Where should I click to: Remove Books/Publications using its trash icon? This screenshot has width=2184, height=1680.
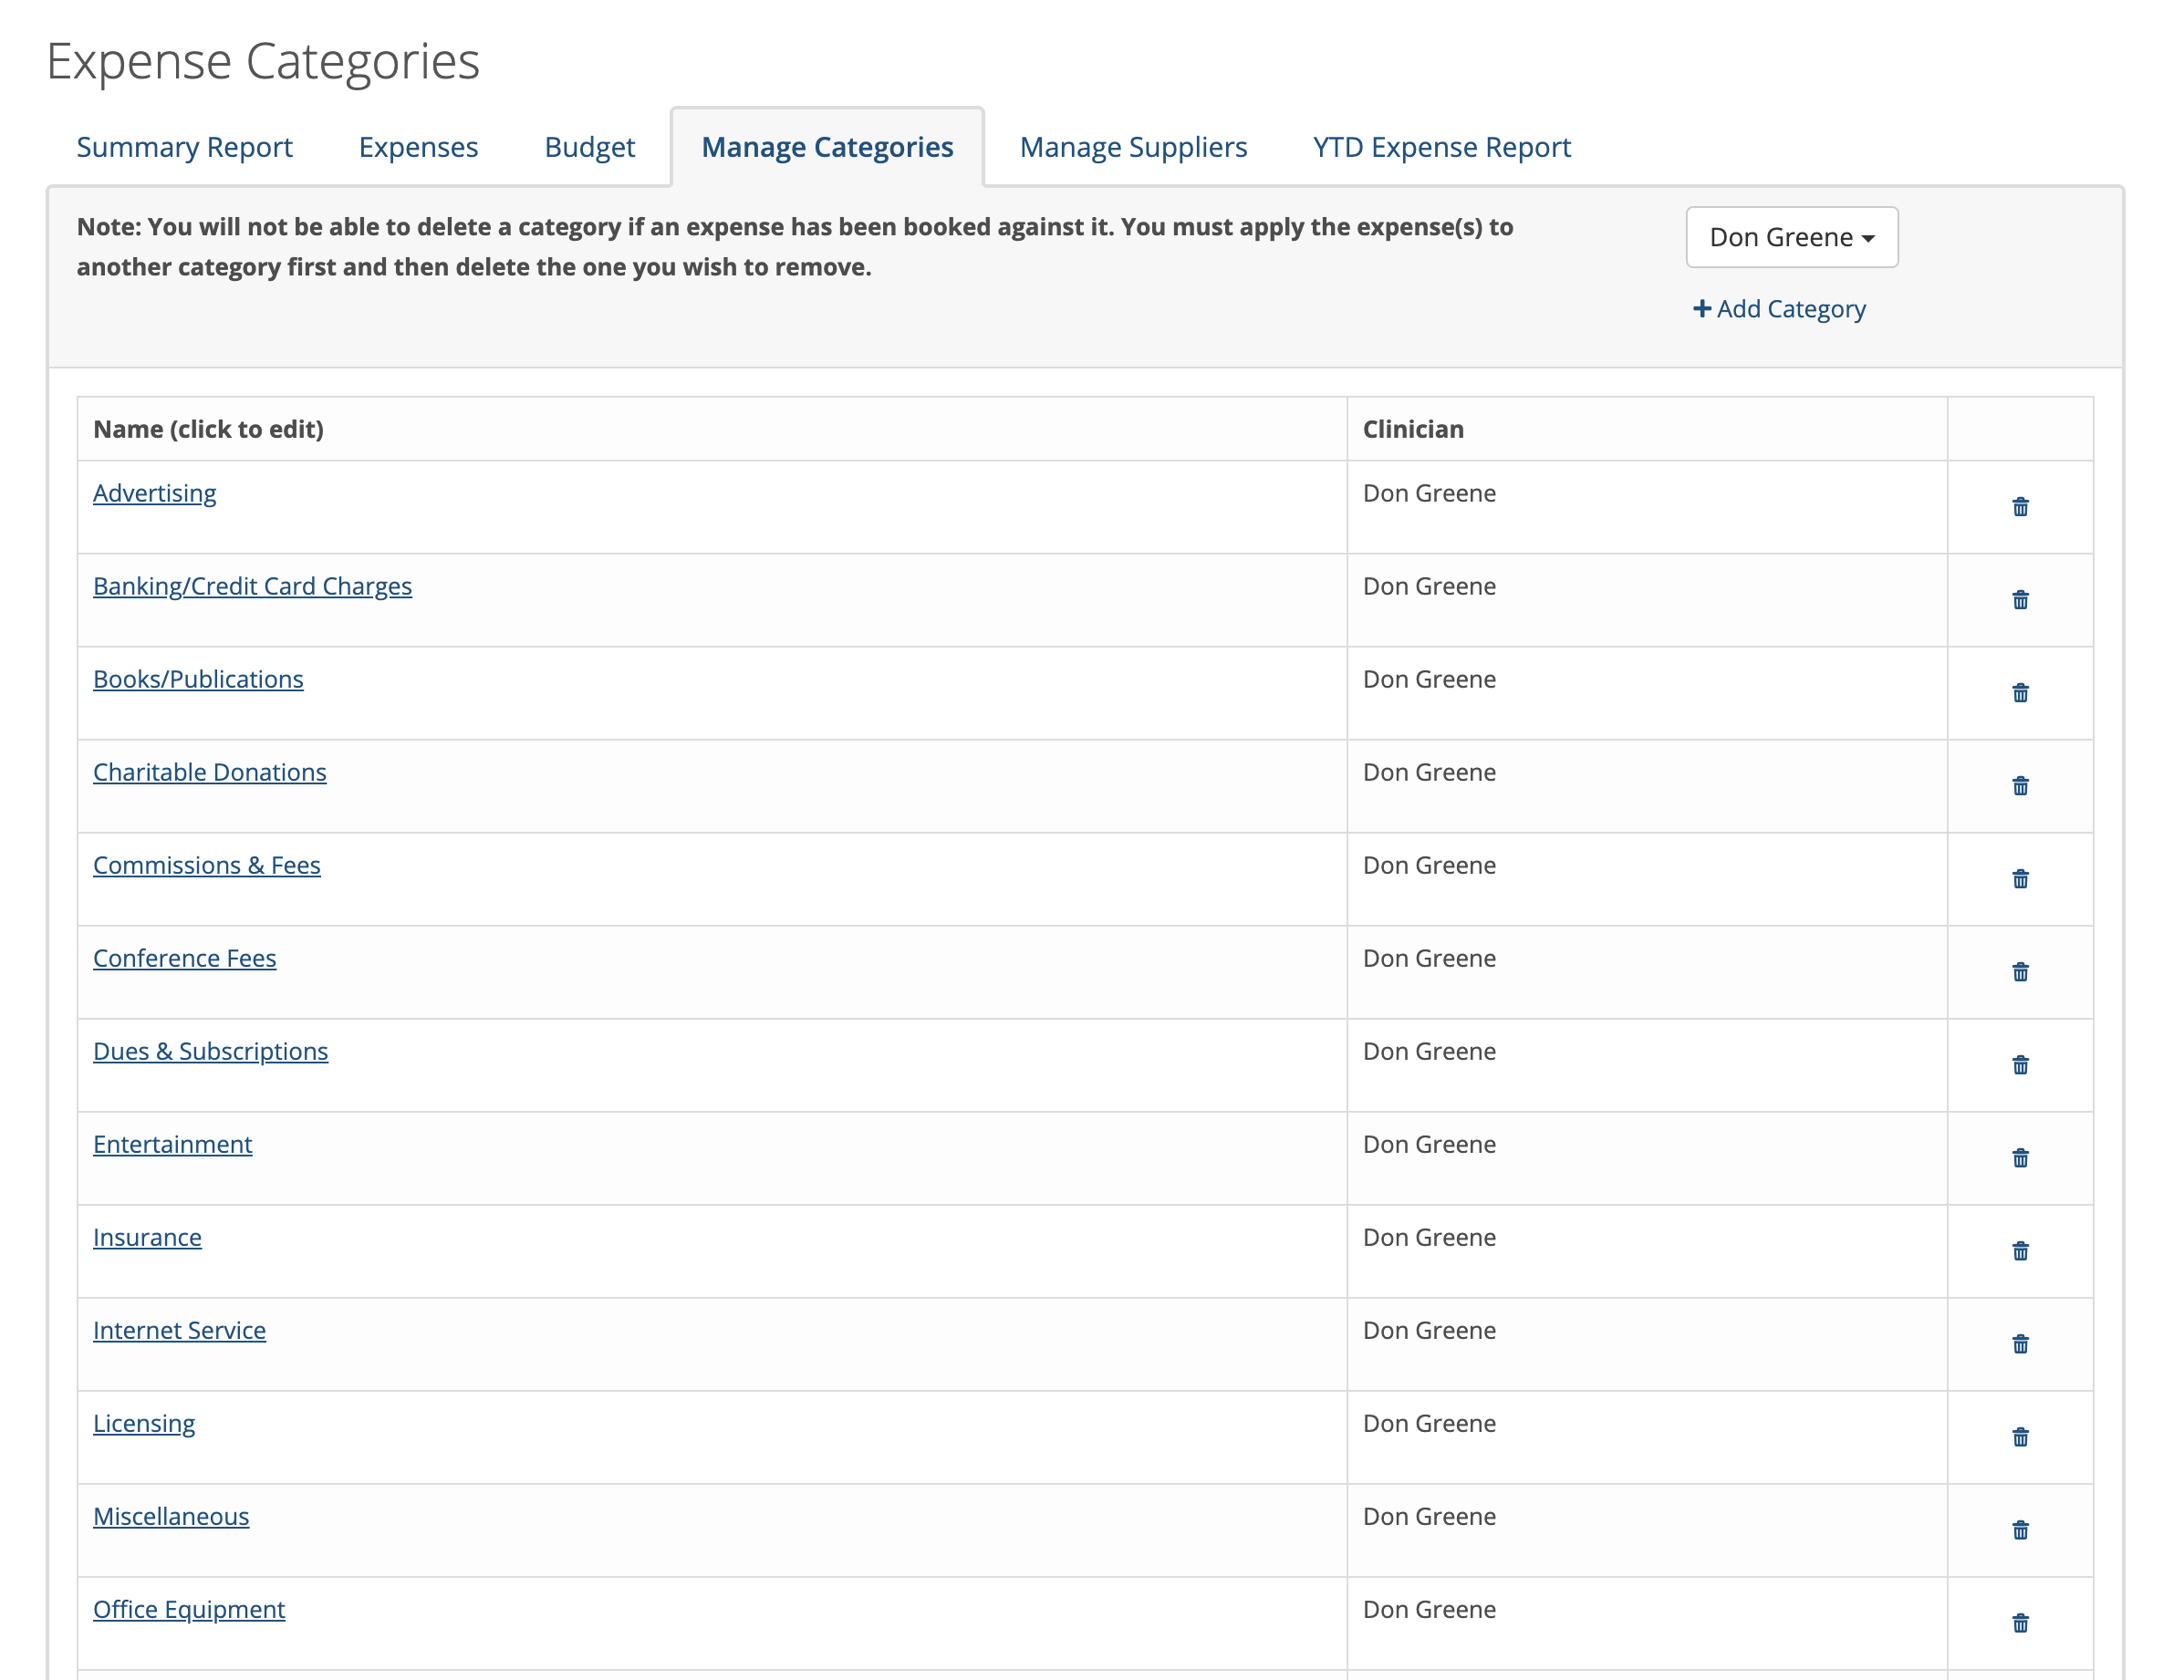2020,693
